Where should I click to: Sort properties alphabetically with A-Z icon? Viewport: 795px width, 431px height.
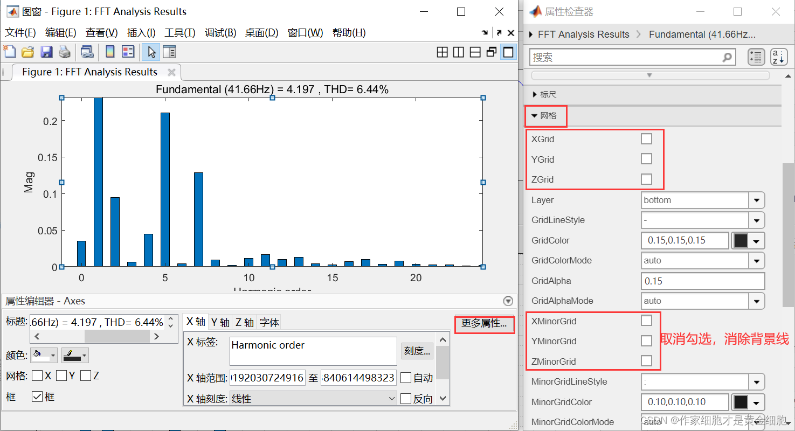(779, 57)
